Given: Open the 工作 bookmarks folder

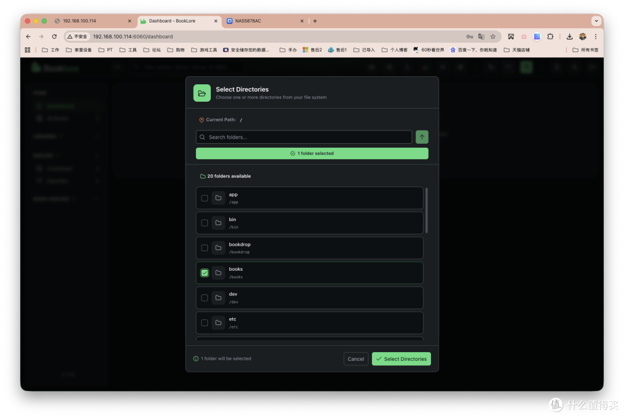Looking at the screenshot, I should pyautogui.click(x=50, y=50).
